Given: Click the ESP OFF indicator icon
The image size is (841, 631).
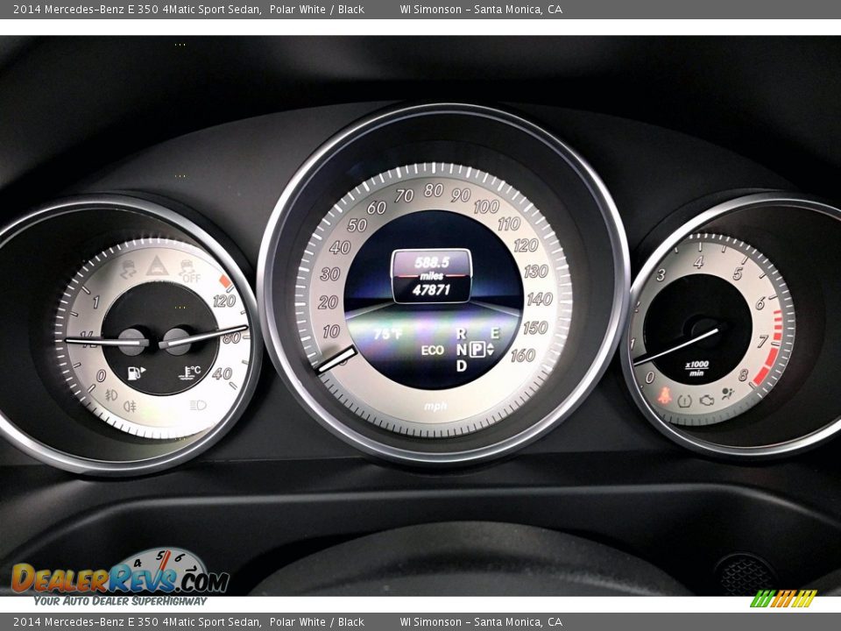Looking at the screenshot, I should click(x=189, y=271).
